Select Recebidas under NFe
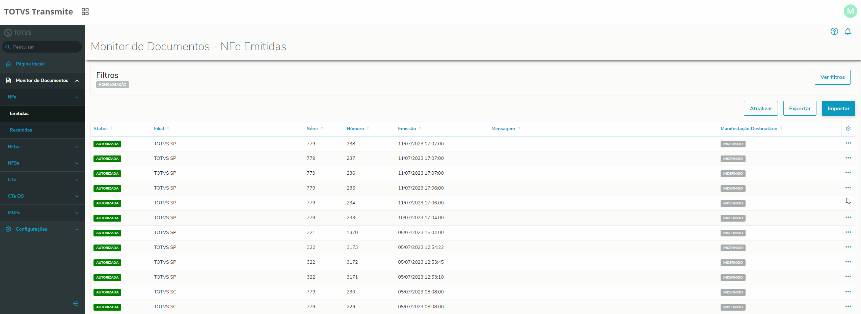861x314 pixels. [21, 130]
